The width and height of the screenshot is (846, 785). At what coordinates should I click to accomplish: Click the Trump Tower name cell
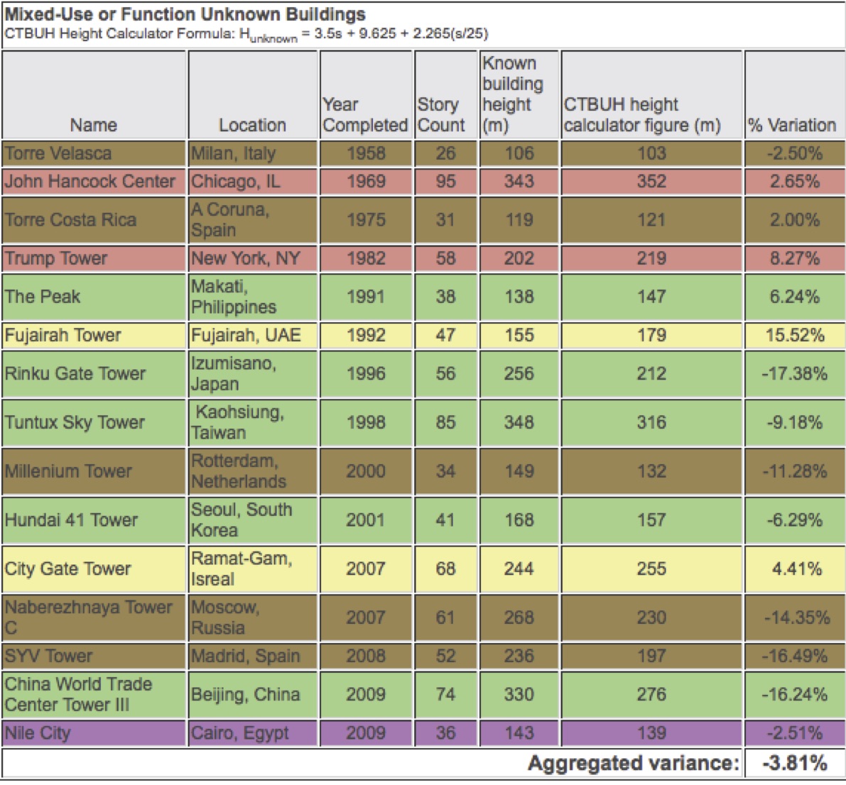click(56, 258)
